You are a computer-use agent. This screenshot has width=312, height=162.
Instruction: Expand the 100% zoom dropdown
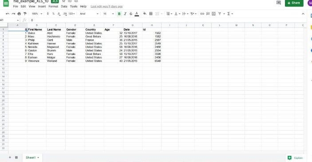pyautogui.click(x=37, y=14)
